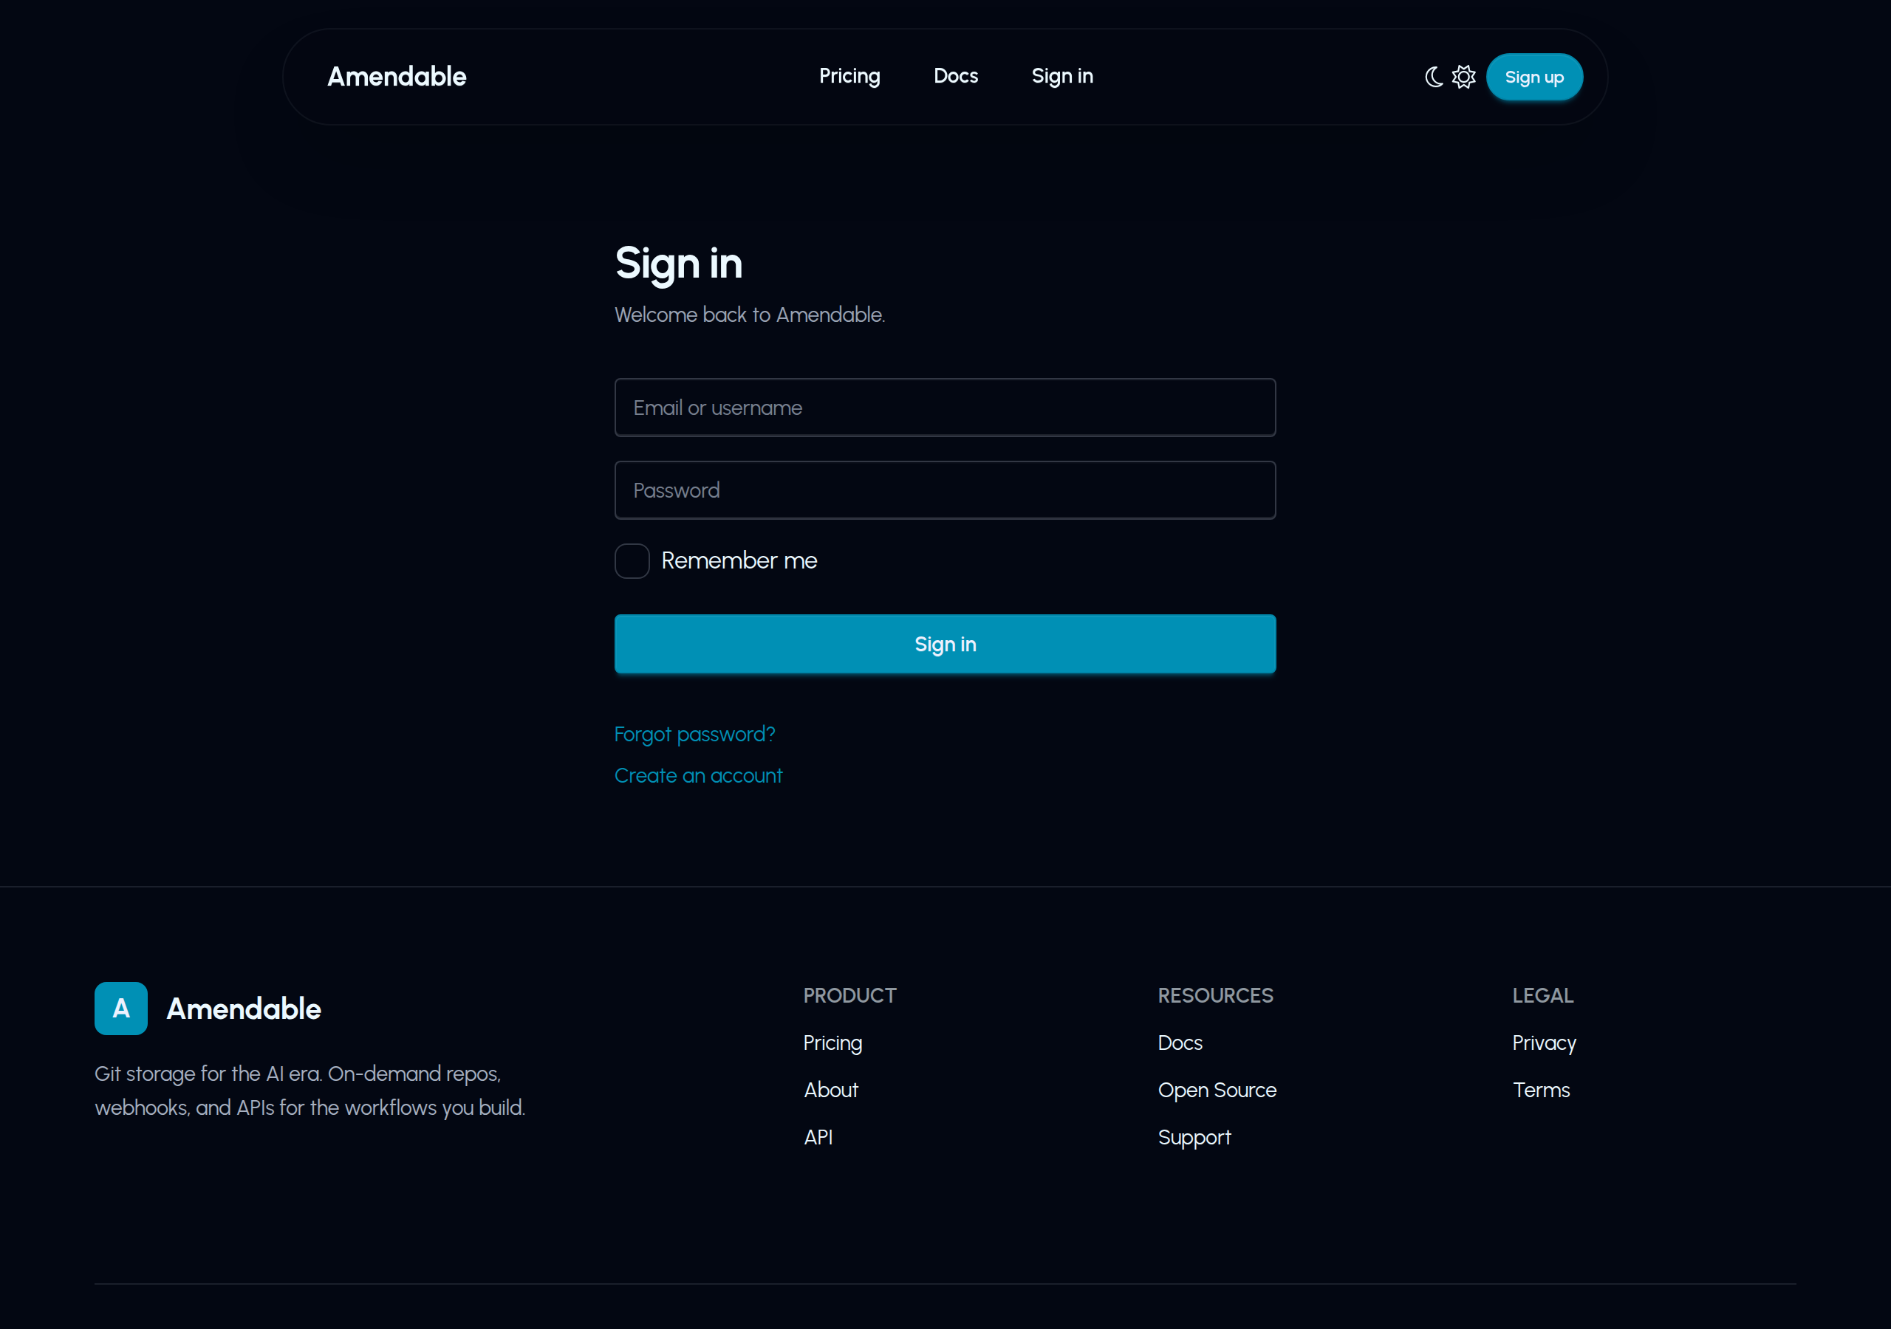Visit the About footer link
The image size is (1891, 1329).
(830, 1089)
